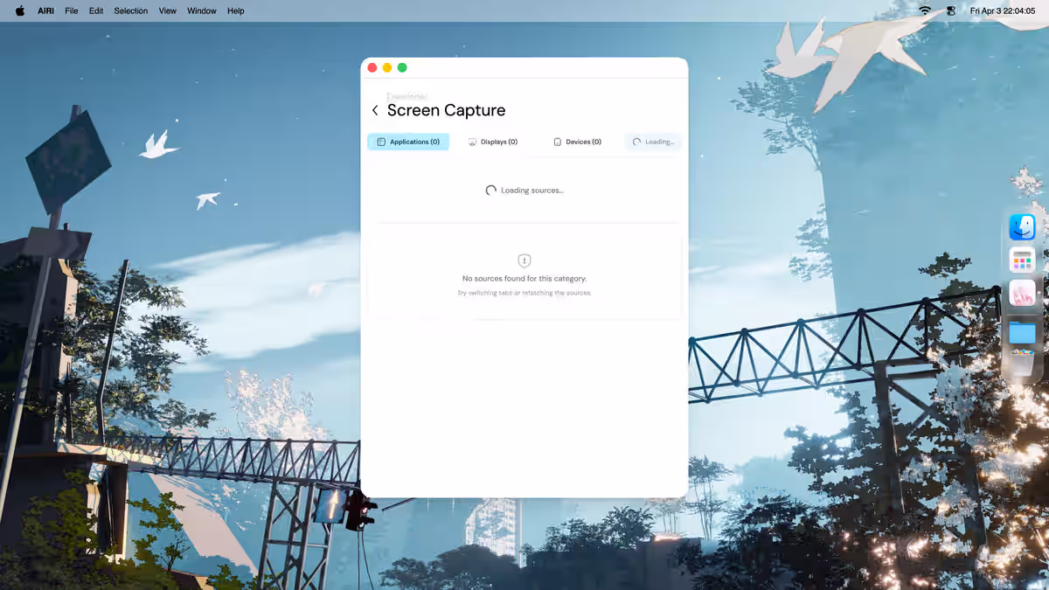
Task: Open Finder from the dock
Action: pos(1022,227)
